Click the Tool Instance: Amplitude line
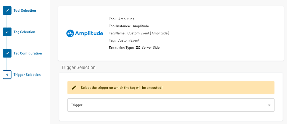The width and height of the screenshot is (287, 124). point(129,26)
